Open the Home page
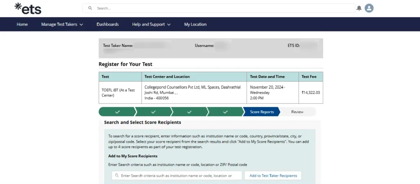The height and width of the screenshot is (184, 420). 22,24
